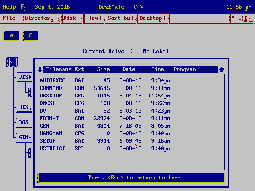Select the GEMA folder in tree
The image size is (255, 191).
[24, 138]
